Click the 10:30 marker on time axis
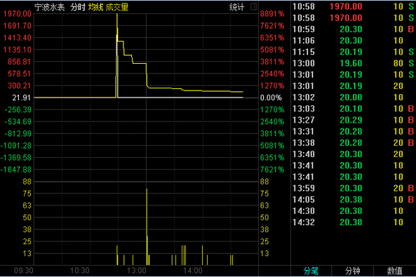 click(x=79, y=271)
